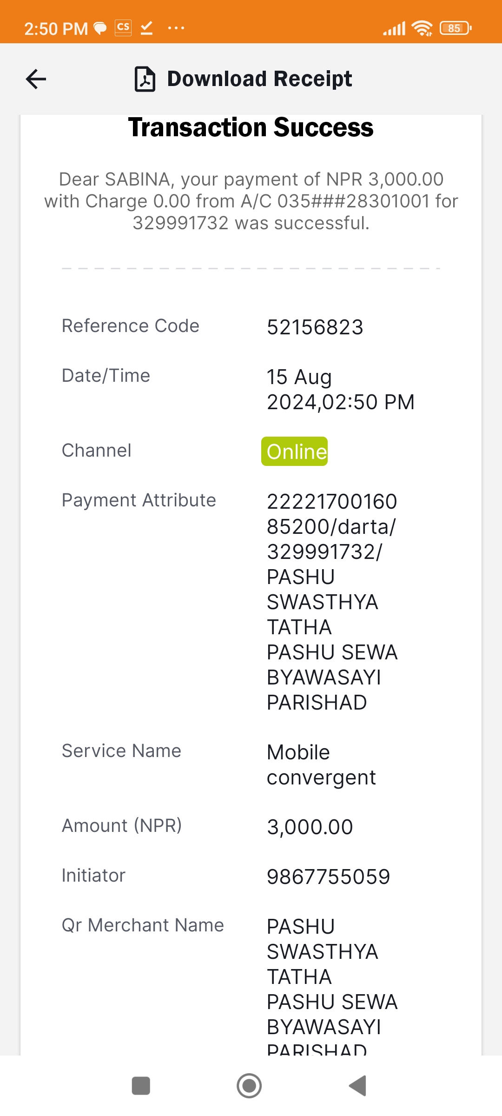Tap the CS notification icon in status bar

[123, 28]
